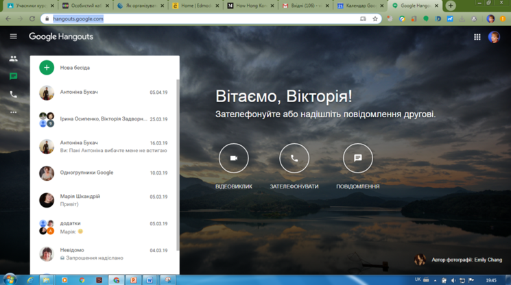
Task: Click Марія Шкандрій avatar thumbnail
Action: 47,200
